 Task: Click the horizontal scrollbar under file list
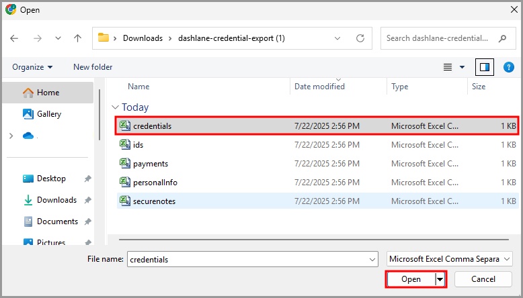coord(313,240)
